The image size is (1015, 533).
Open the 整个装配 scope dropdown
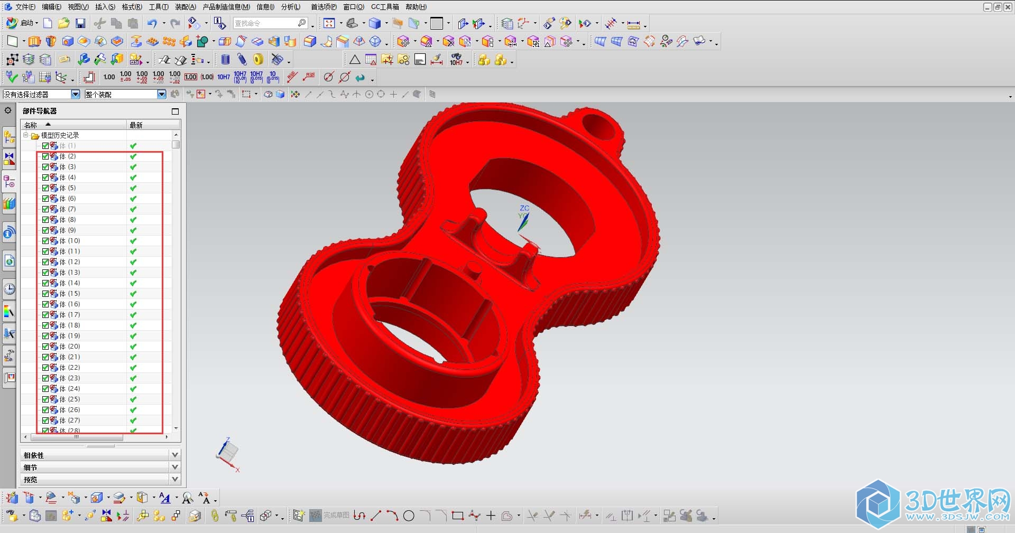(x=162, y=94)
